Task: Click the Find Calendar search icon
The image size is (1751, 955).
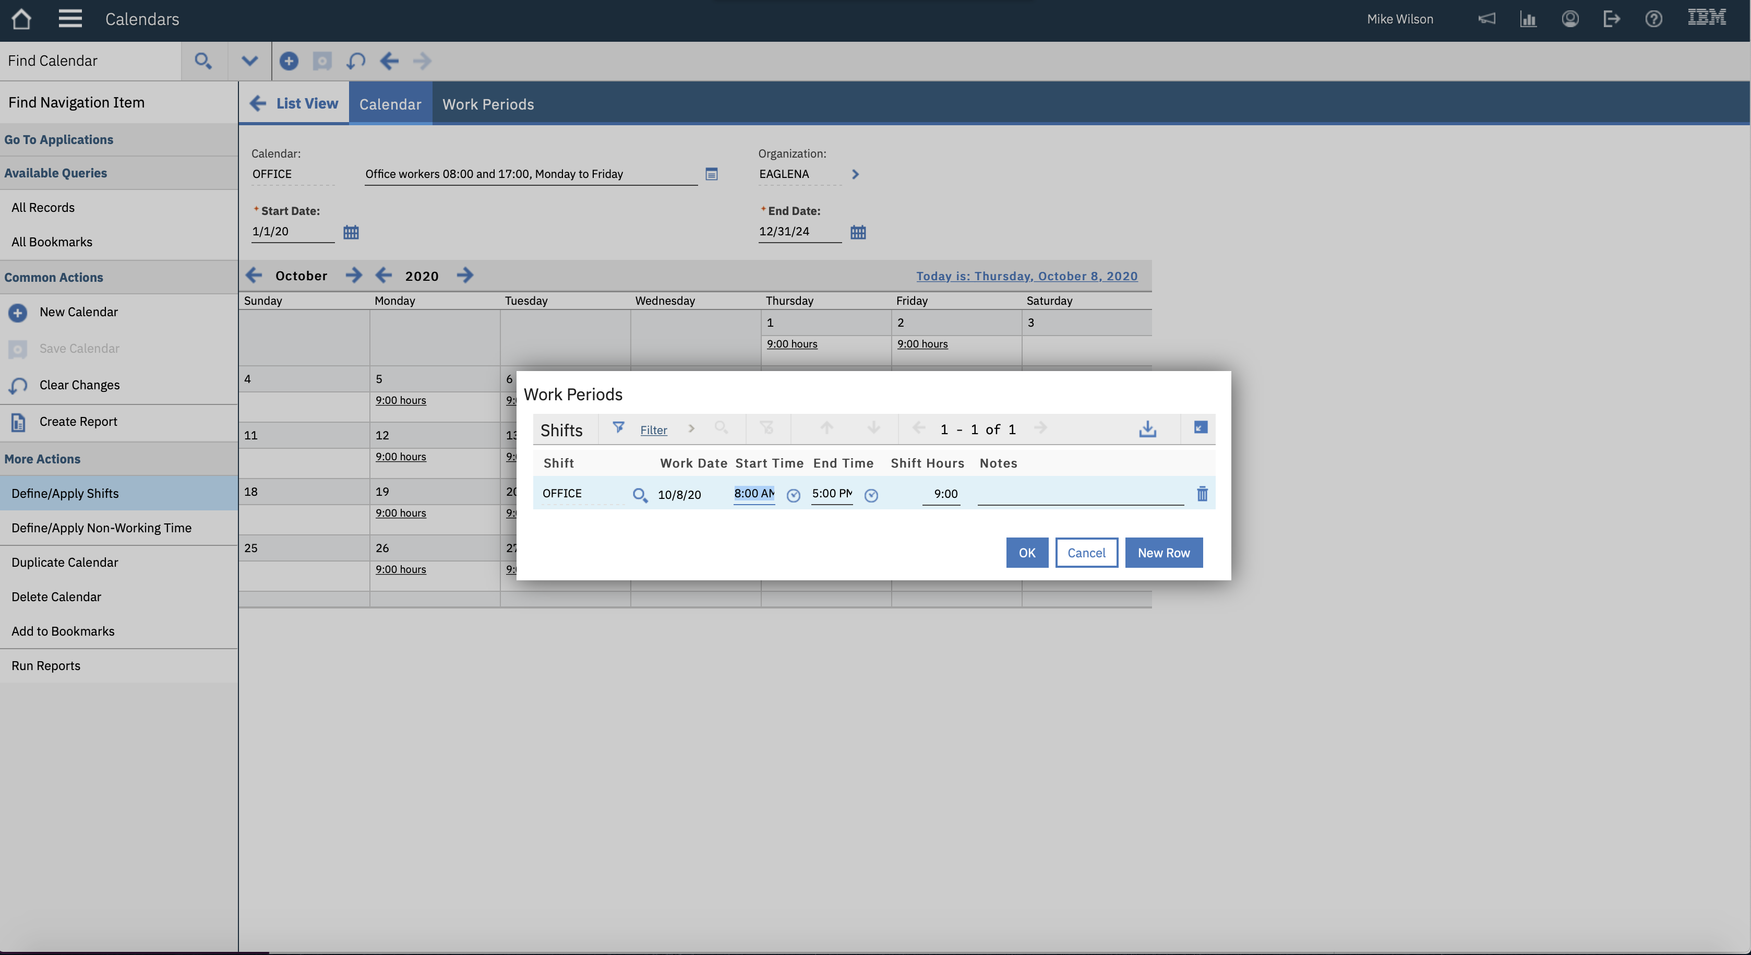Action: [202, 61]
